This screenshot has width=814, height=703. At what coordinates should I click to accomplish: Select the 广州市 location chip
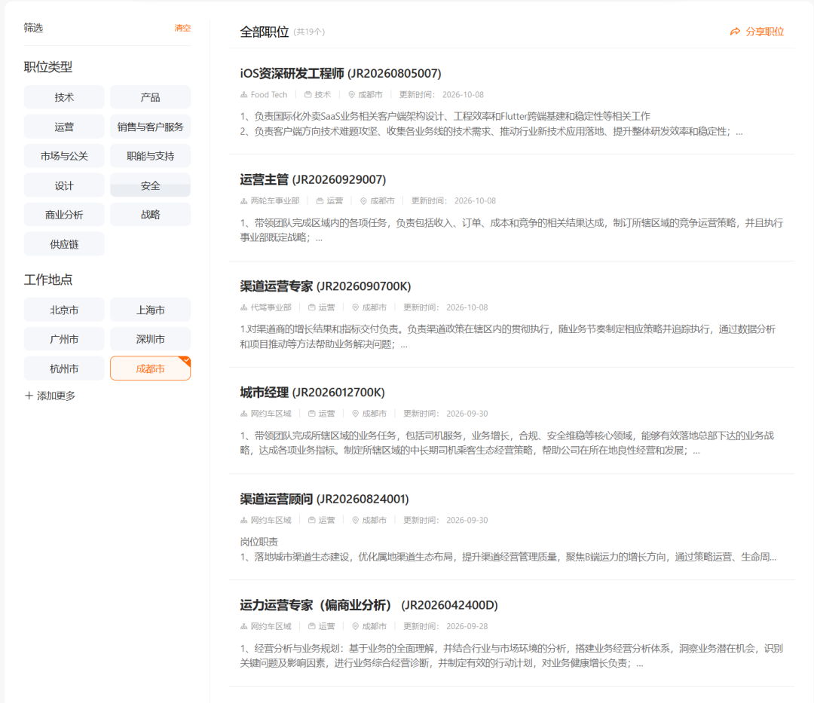pos(64,339)
